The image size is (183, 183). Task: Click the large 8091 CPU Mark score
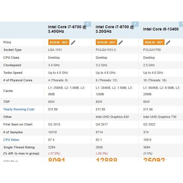pos(57,160)
